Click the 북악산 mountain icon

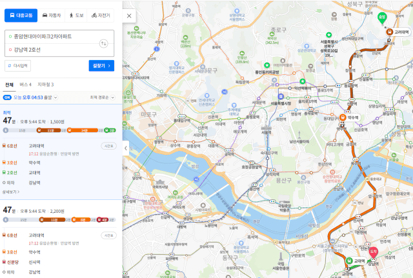tap(272, 34)
